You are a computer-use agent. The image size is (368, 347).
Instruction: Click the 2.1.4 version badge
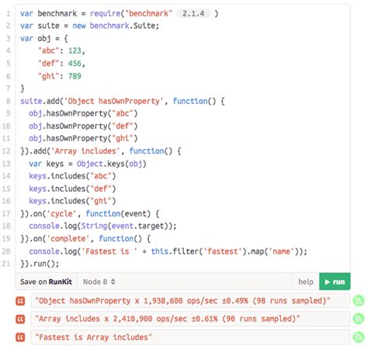[x=193, y=13]
